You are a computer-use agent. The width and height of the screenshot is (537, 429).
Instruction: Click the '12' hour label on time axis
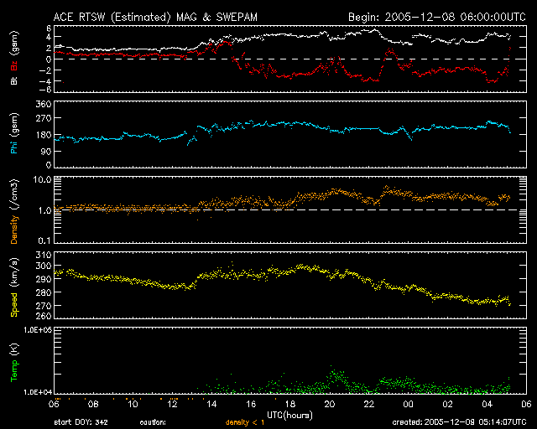tap(172, 405)
